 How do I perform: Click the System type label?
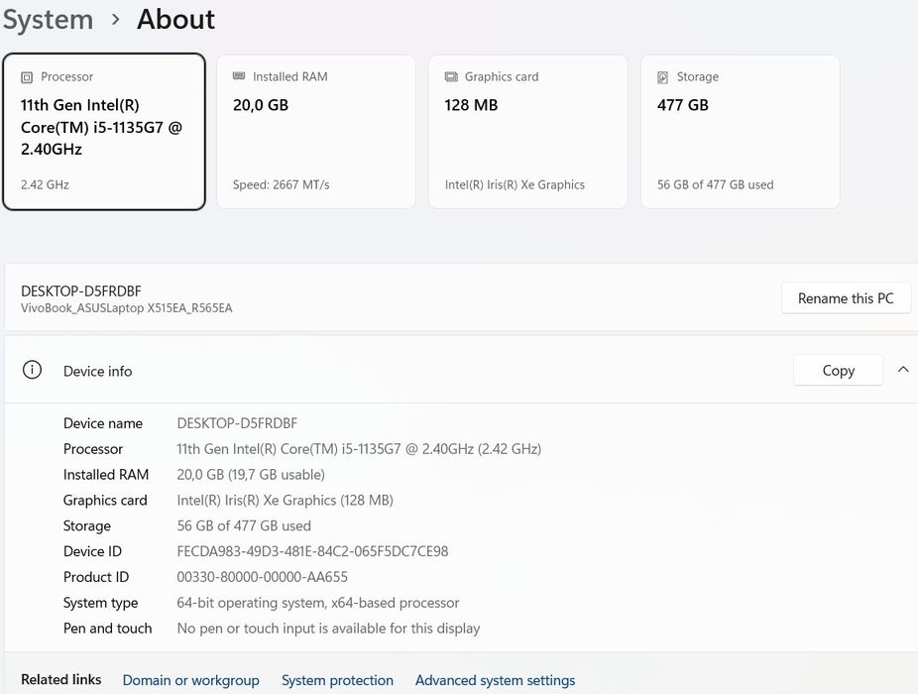click(101, 603)
